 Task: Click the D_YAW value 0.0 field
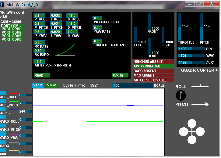click(72, 32)
